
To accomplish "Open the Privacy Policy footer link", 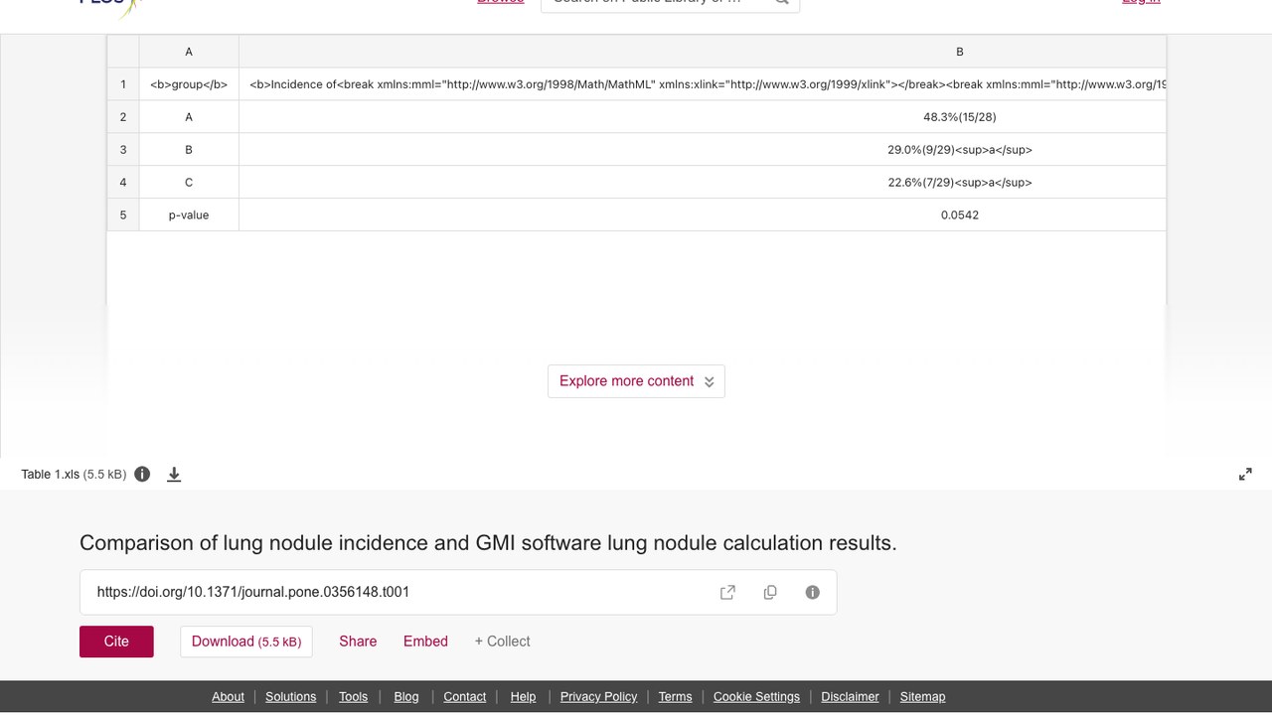I will (598, 697).
